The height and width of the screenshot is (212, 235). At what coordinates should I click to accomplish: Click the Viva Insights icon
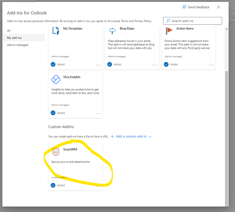point(56,79)
